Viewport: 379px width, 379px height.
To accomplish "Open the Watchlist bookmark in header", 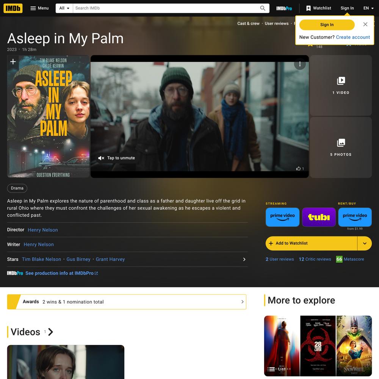I will click(319, 8).
